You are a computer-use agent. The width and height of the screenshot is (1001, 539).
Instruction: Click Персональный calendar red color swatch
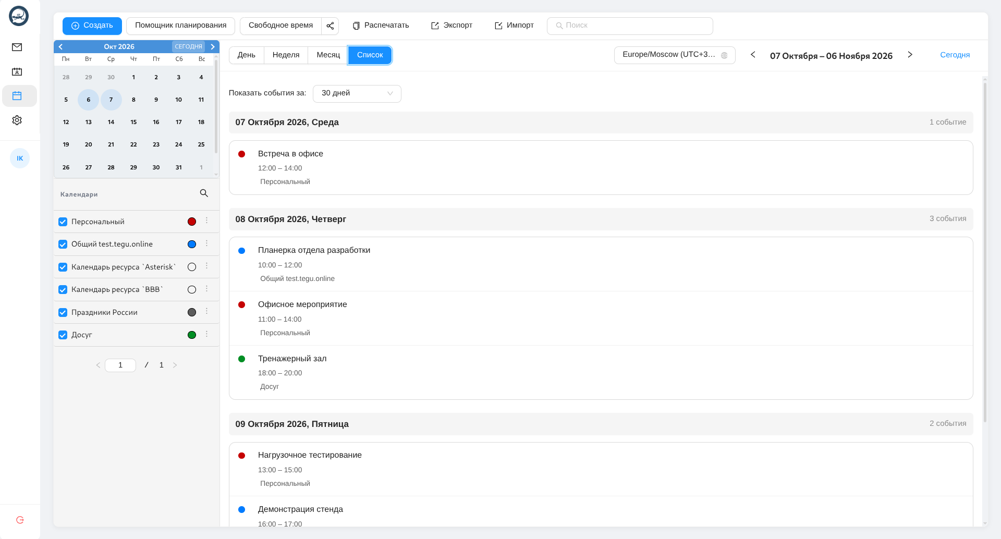tap(192, 222)
